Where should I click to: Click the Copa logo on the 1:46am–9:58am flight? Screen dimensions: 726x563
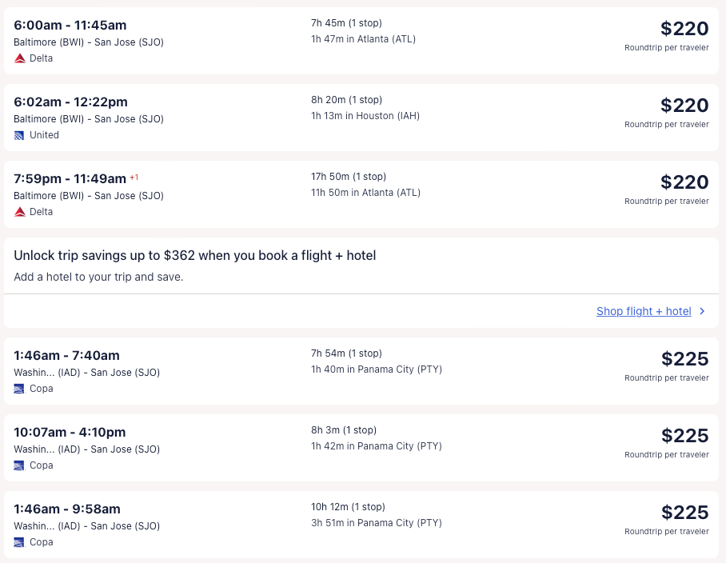pyautogui.click(x=20, y=542)
